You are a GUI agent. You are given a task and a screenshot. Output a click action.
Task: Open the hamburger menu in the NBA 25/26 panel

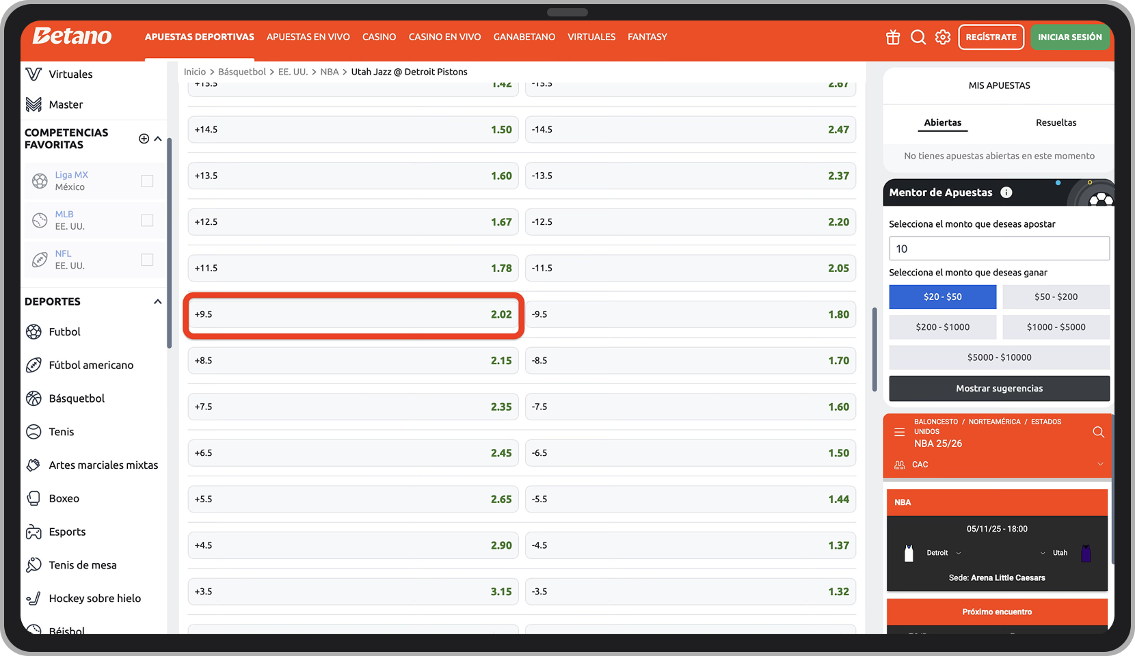tap(900, 431)
